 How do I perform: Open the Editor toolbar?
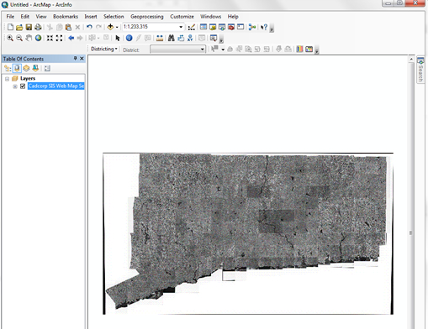[x=192, y=27]
